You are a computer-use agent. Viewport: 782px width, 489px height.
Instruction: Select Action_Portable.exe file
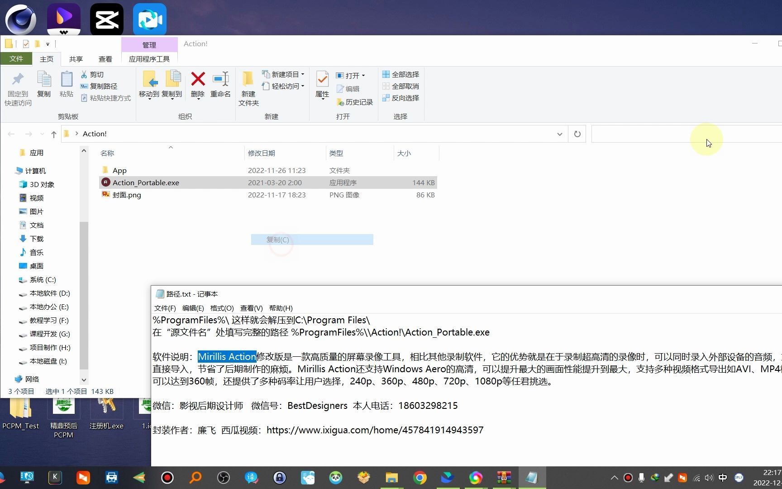click(x=268, y=182)
